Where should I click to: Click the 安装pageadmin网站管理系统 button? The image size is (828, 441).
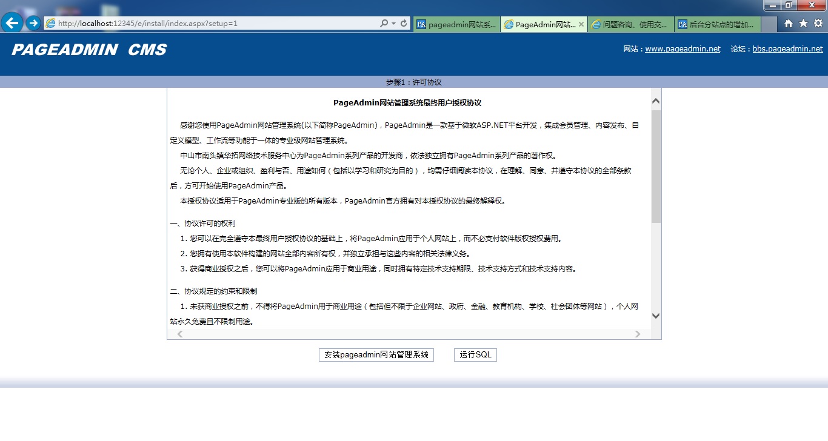[x=376, y=355]
